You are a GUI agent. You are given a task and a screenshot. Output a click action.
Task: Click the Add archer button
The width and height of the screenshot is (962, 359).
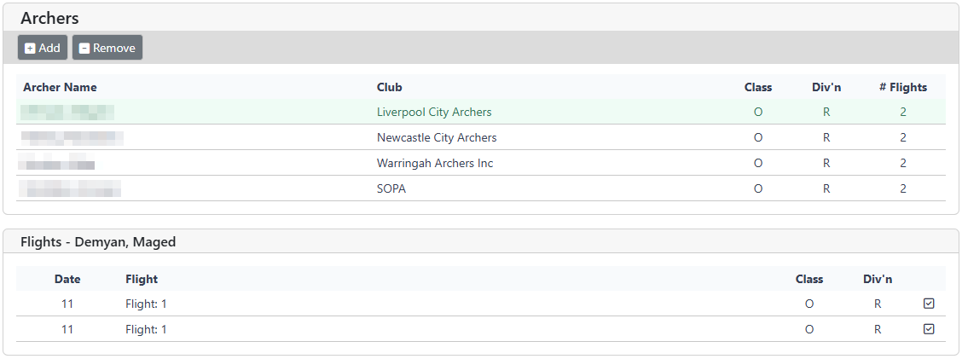pos(43,48)
